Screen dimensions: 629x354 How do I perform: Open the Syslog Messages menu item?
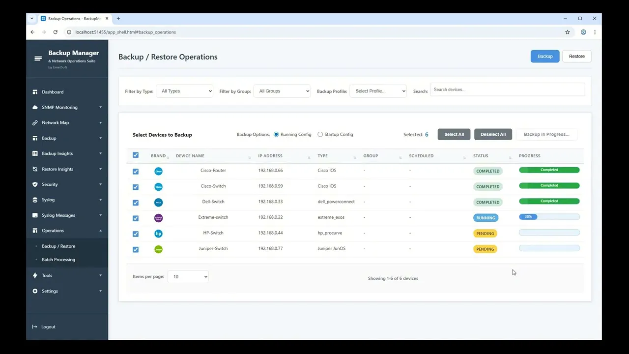(x=67, y=215)
